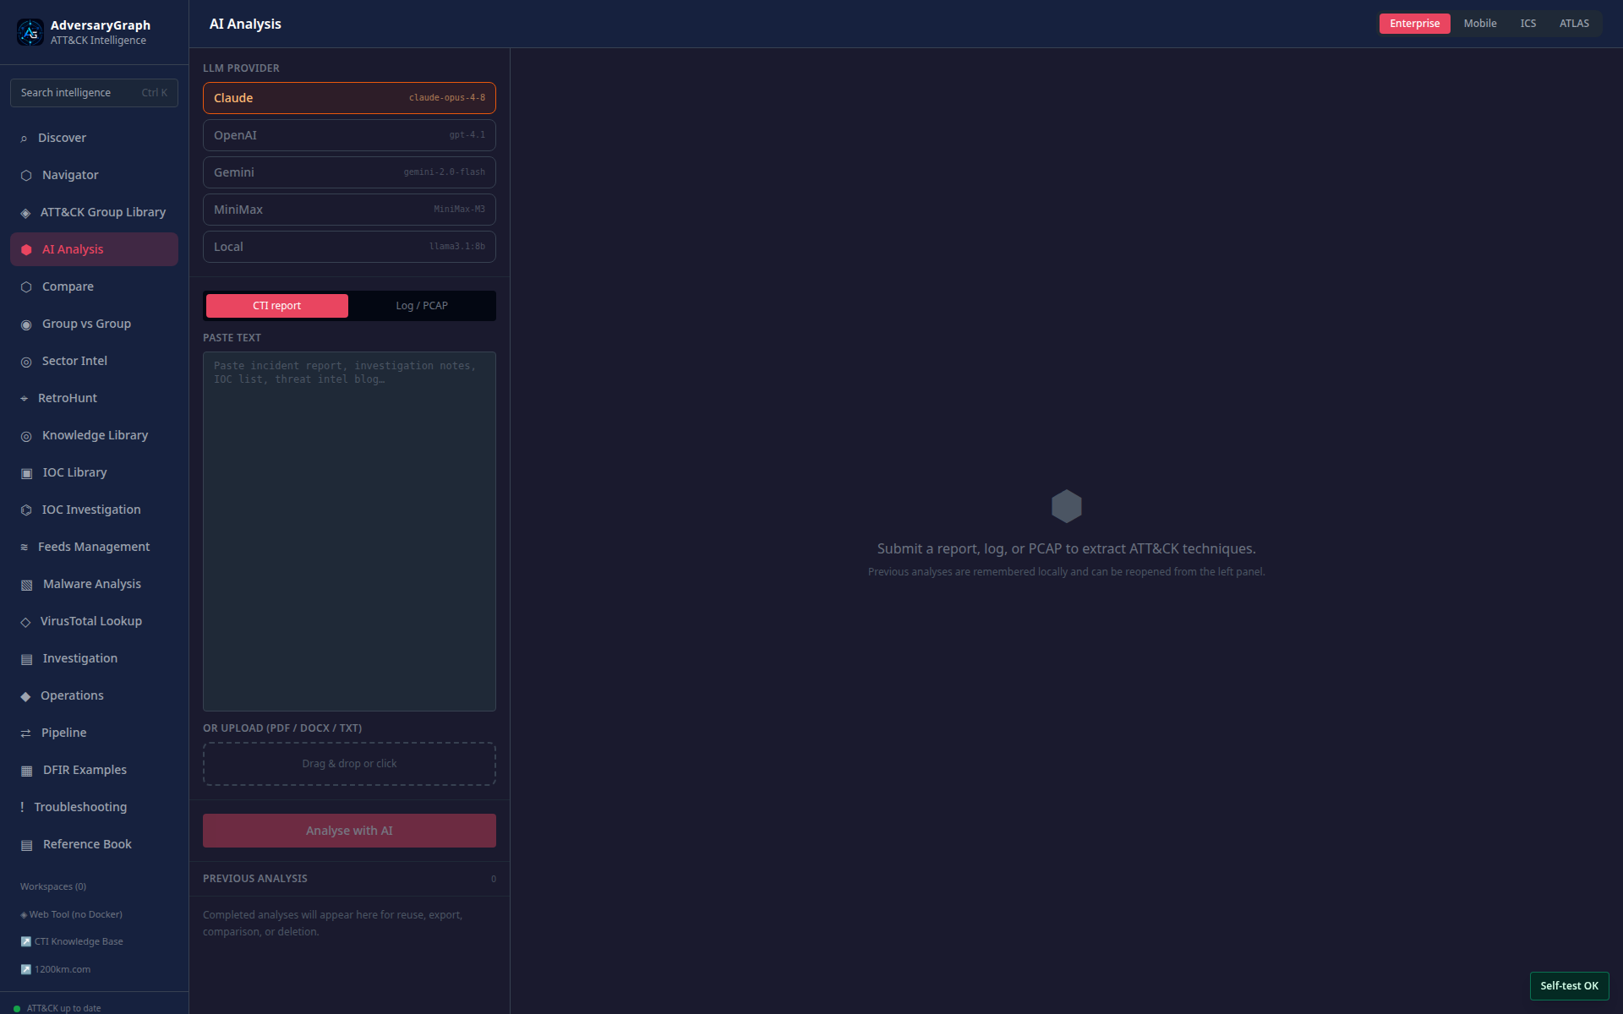The width and height of the screenshot is (1623, 1014).
Task: Go to Compare section
Action: pos(94,286)
